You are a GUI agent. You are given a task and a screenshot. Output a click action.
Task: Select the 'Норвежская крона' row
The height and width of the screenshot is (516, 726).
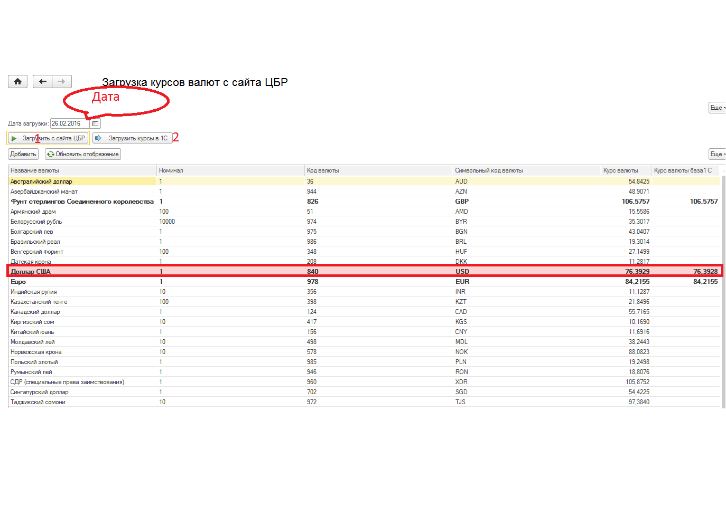pyautogui.click(x=364, y=352)
